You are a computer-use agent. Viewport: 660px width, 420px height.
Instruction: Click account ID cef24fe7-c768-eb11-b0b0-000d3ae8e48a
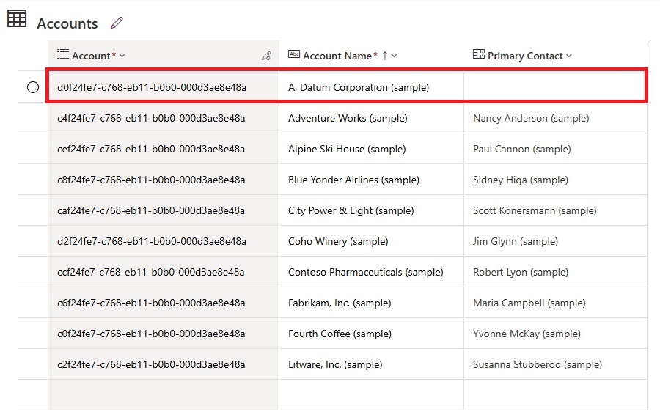click(150, 149)
